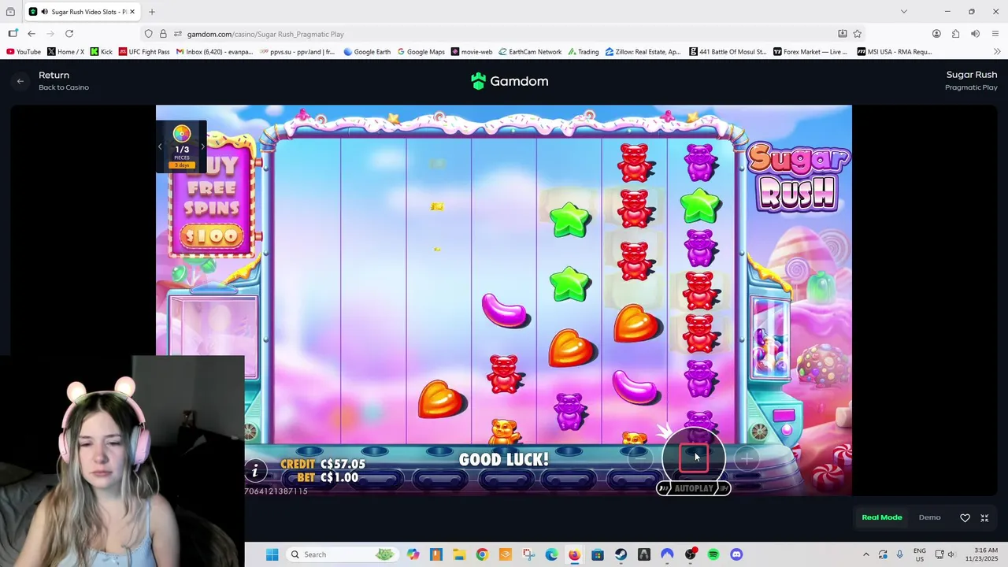Mute the tab using the speaker icon
Viewport: 1008px width, 567px height.
point(44,12)
